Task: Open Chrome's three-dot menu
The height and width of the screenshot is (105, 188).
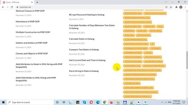Action: pos(185,7)
